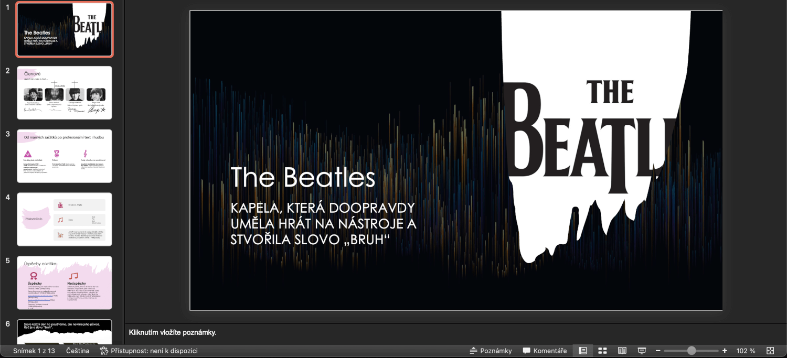Click the zoom out minus icon
Screen dimensions: 787x358
[658, 351]
